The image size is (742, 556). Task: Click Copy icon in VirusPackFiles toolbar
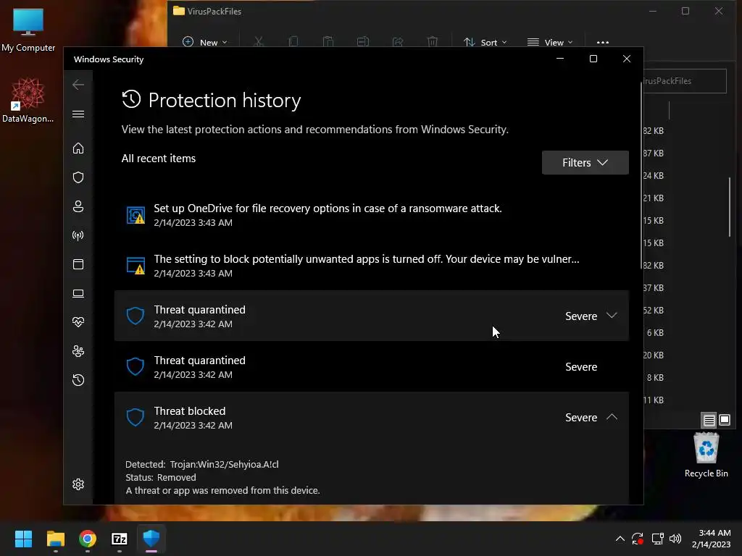293,42
